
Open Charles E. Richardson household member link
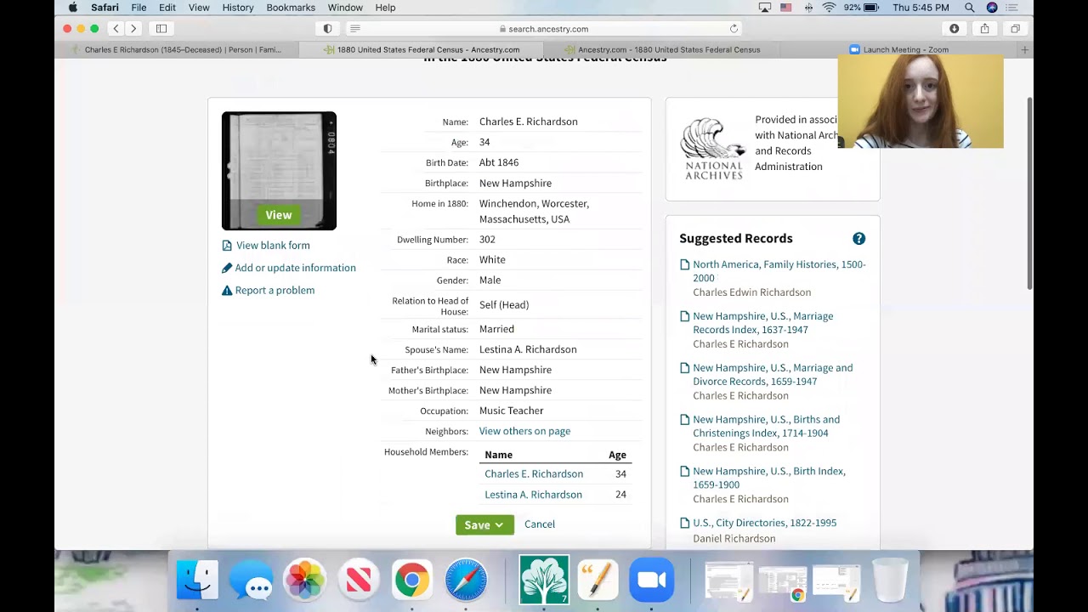(534, 474)
